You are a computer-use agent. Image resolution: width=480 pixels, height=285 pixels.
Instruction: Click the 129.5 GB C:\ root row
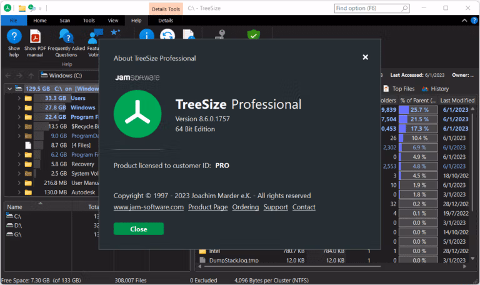click(62, 89)
